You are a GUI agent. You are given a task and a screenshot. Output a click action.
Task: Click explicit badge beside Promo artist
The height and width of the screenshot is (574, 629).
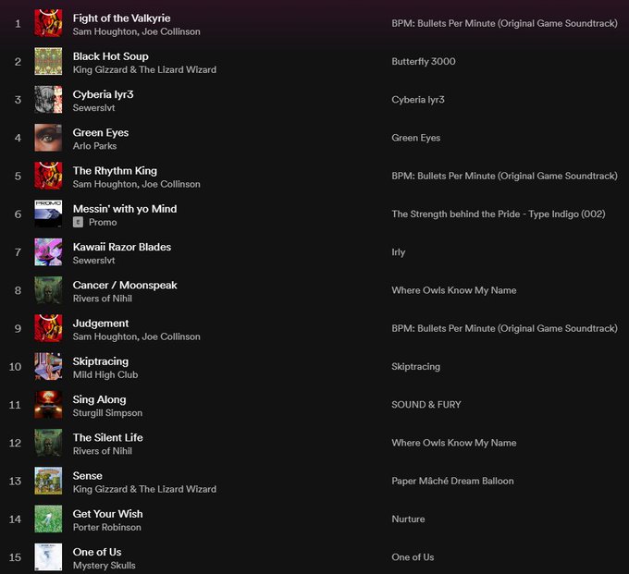[78, 222]
